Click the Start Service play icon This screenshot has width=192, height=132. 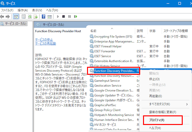(58, 17)
